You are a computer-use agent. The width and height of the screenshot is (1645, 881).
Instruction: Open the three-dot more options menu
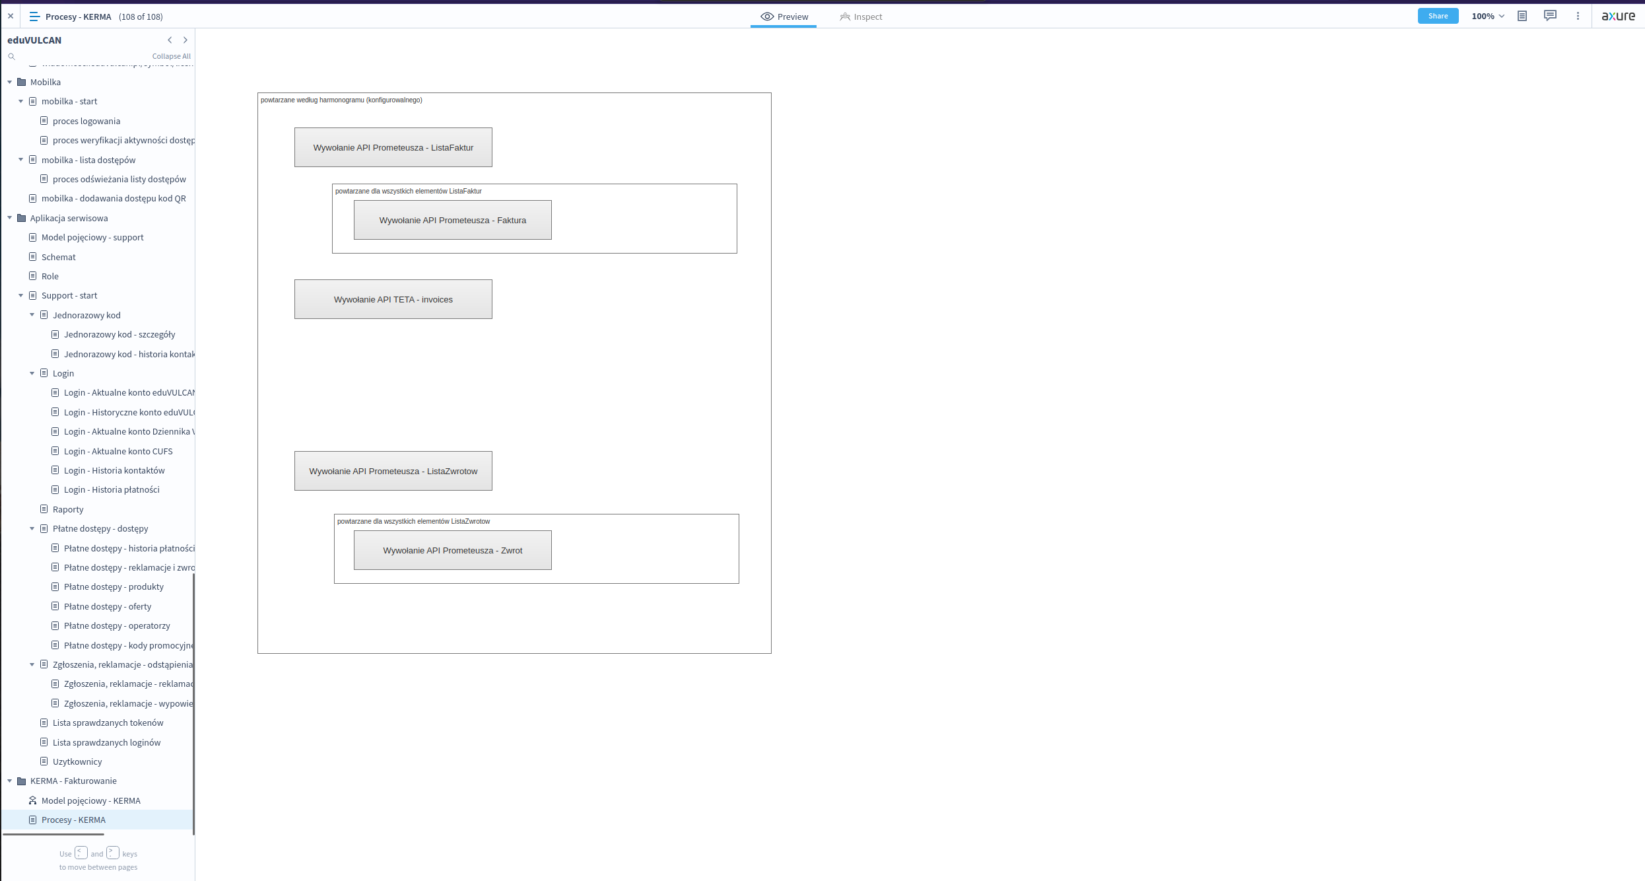1578,17
